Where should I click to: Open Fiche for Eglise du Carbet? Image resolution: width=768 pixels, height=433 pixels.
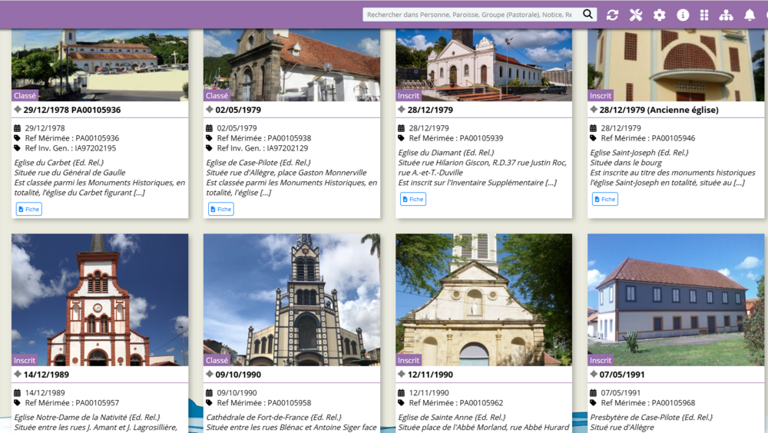click(x=29, y=209)
